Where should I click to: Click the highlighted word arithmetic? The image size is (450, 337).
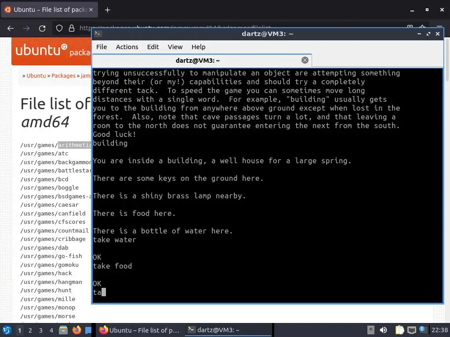(75, 145)
